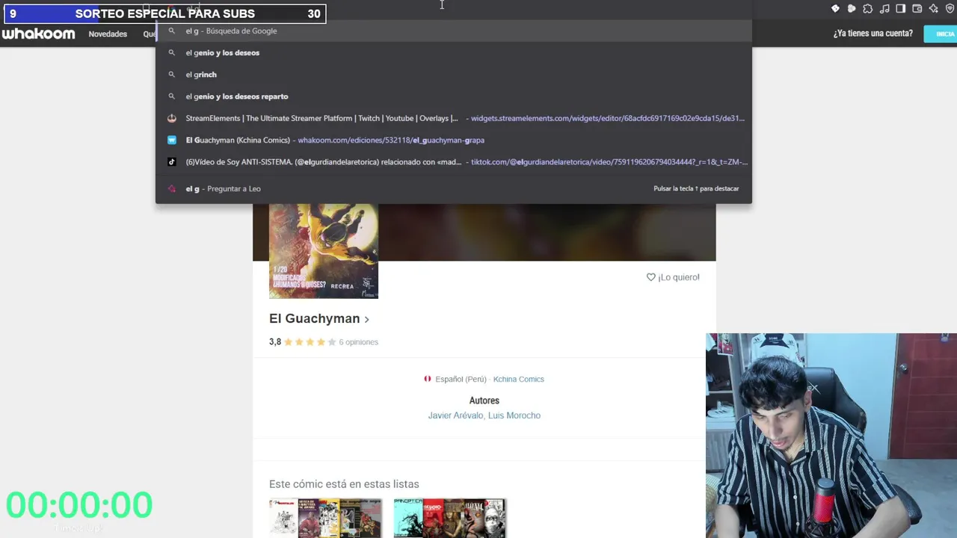
Task: Select suggestion 'el genio y los deseos'
Action: (453, 52)
